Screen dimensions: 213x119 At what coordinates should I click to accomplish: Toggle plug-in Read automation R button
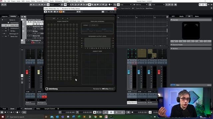(x=49, y=12)
